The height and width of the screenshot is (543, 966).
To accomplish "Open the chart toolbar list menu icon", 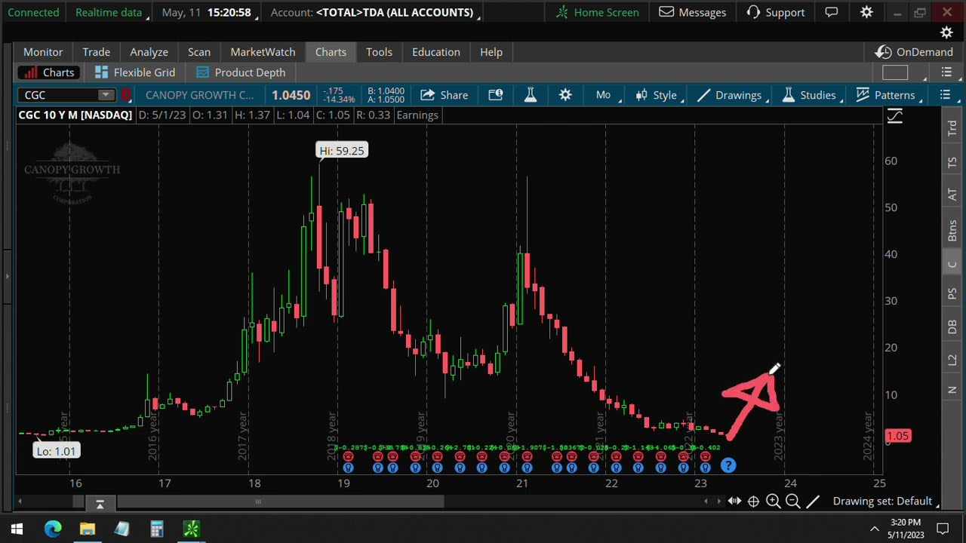I will [945, 95].
